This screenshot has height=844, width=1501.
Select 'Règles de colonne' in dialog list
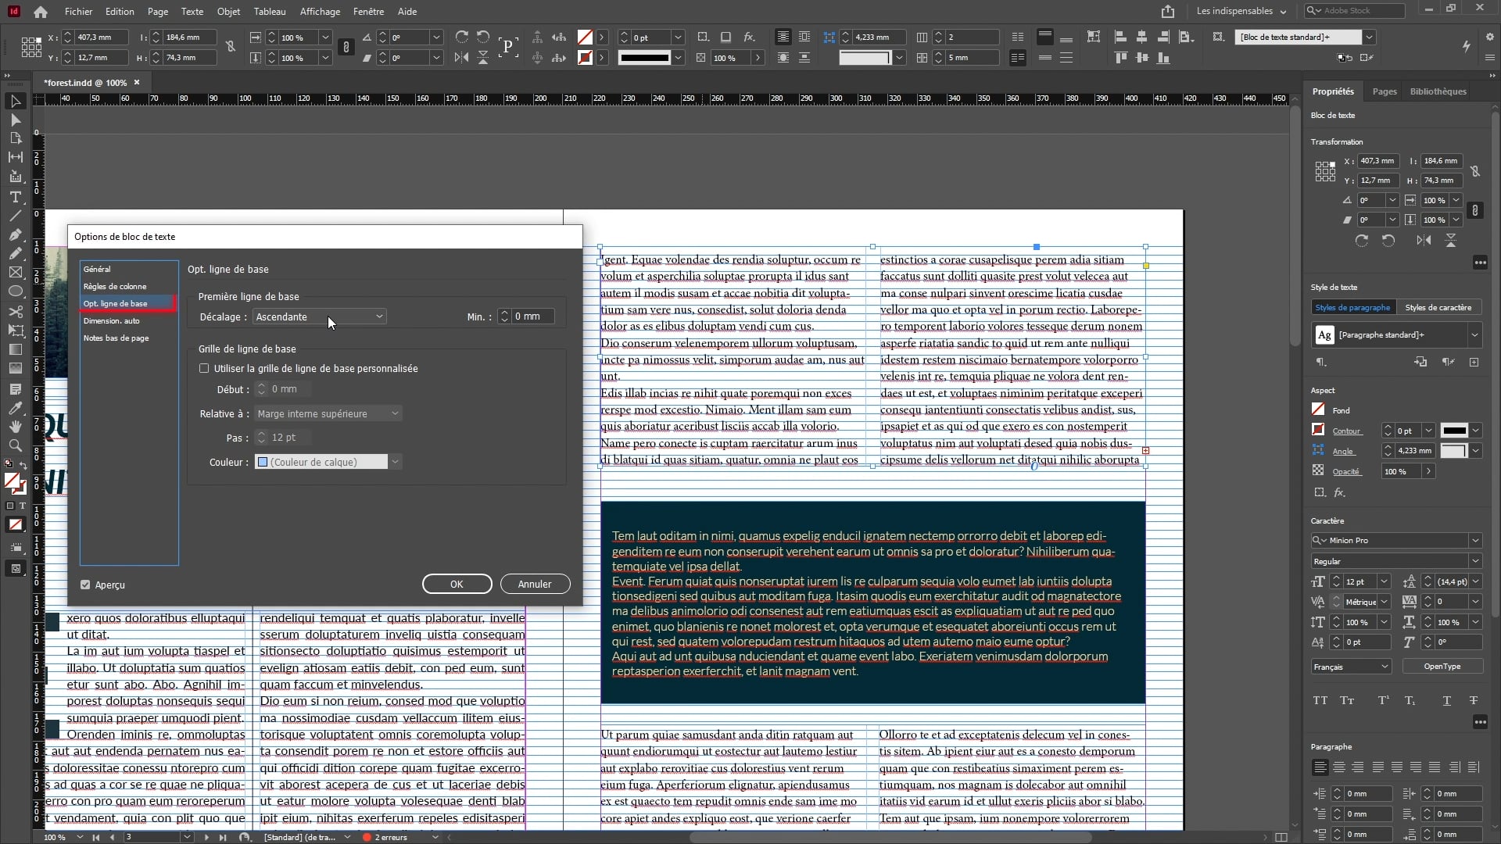click(x=115, y=286)
